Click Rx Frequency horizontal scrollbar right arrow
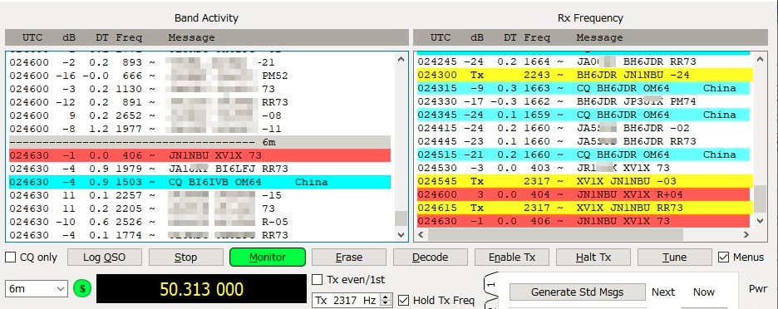Viewport: 778px width, 309px height. pos(746,234)
